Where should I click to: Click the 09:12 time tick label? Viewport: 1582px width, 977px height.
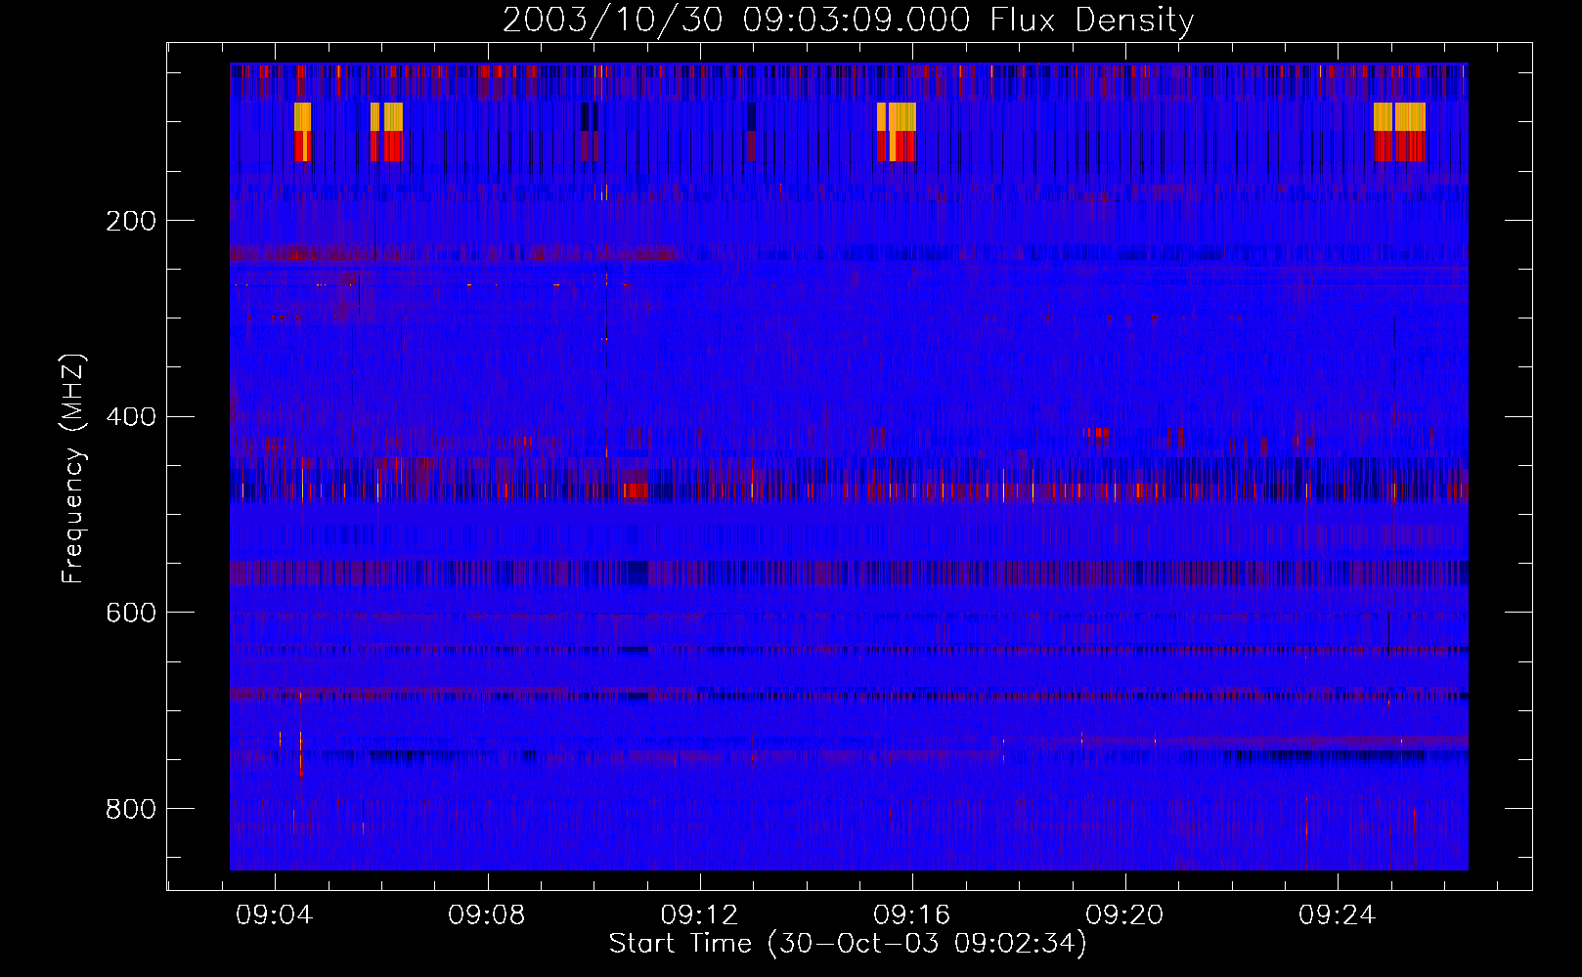click(x=699, y=915)
